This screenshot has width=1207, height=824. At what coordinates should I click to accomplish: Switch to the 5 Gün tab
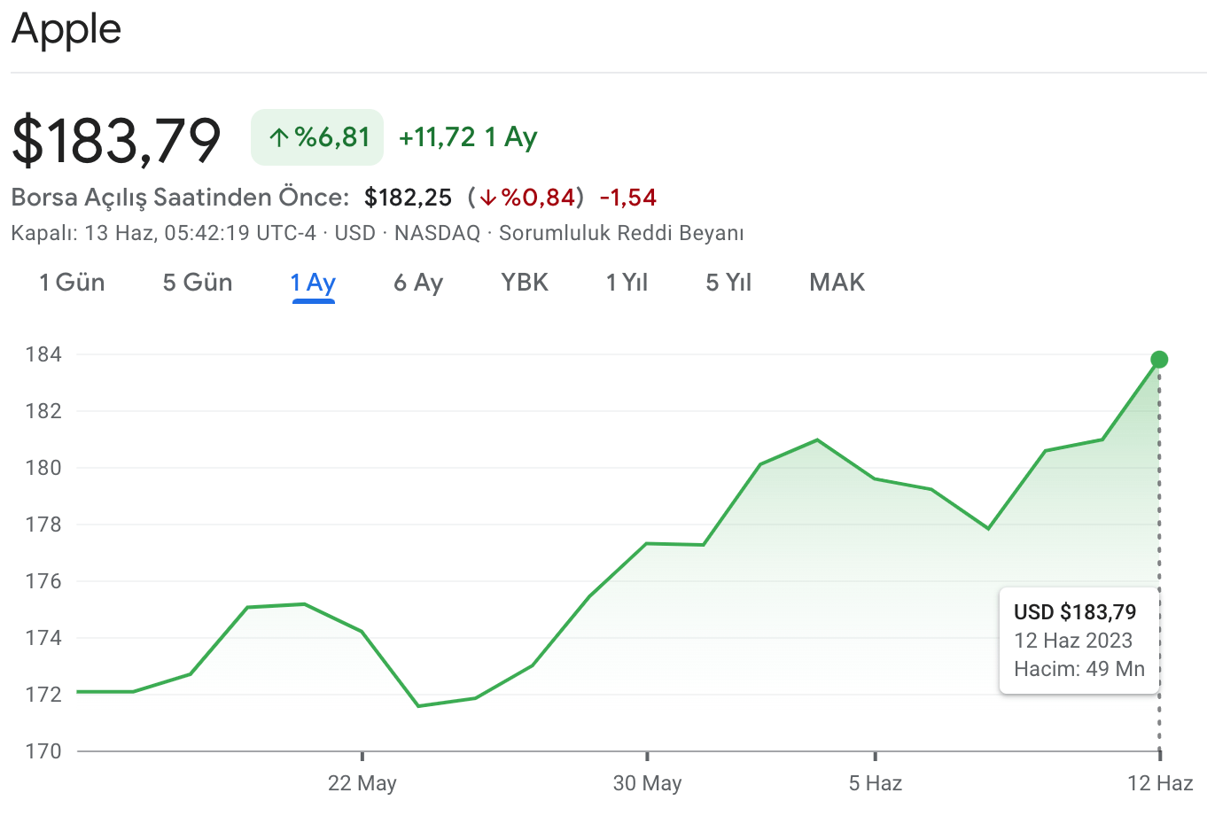coord(198,283)
